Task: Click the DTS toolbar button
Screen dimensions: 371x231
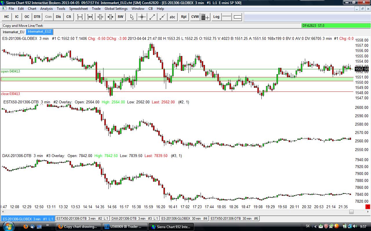Action: (x=37, y=17)
